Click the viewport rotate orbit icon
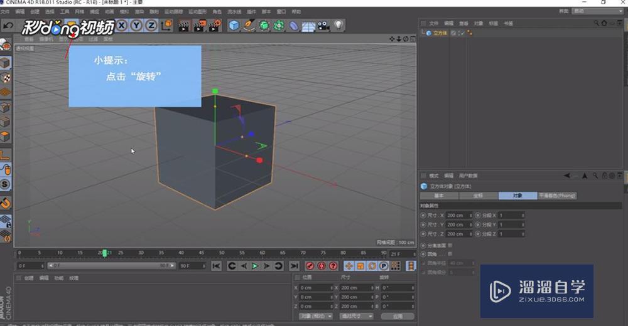 click(406, 39)
